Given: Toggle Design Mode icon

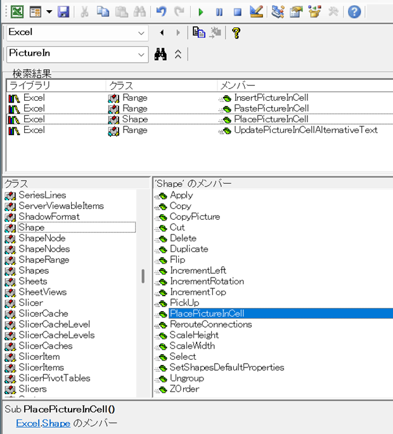Looking at the screenshot, I should pos(256,12).
